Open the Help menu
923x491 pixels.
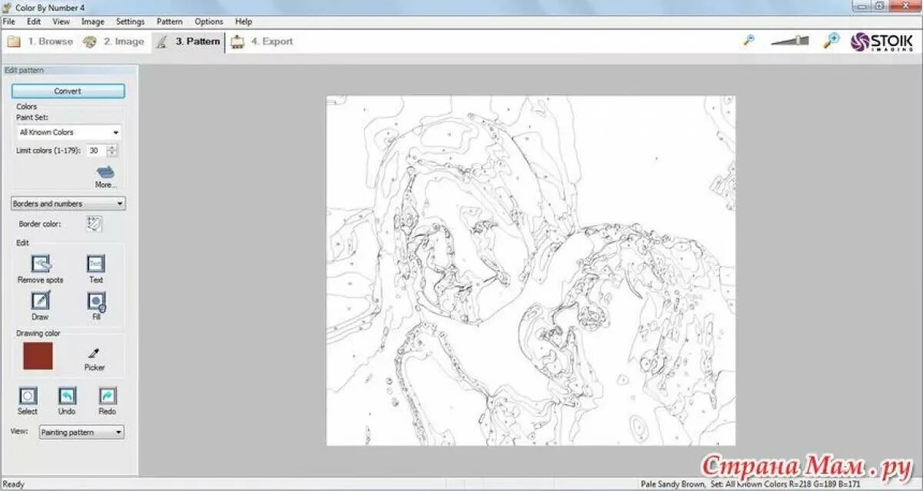(x=244, y=22)
